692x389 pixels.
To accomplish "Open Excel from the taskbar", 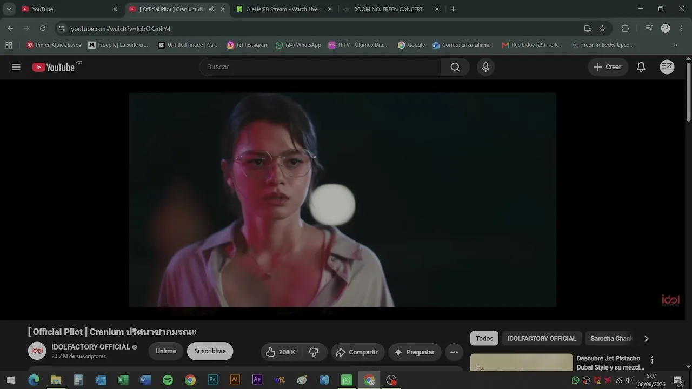I will [123, 380].
